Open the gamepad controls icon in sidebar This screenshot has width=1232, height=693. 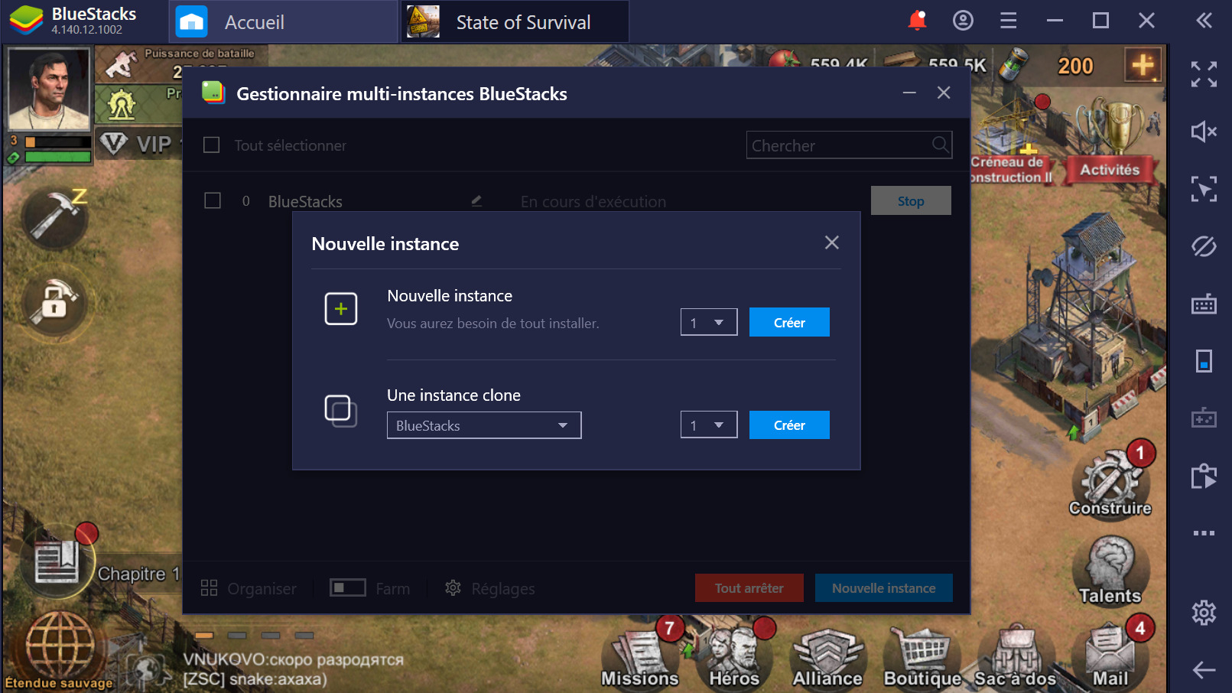[1204, 418]
